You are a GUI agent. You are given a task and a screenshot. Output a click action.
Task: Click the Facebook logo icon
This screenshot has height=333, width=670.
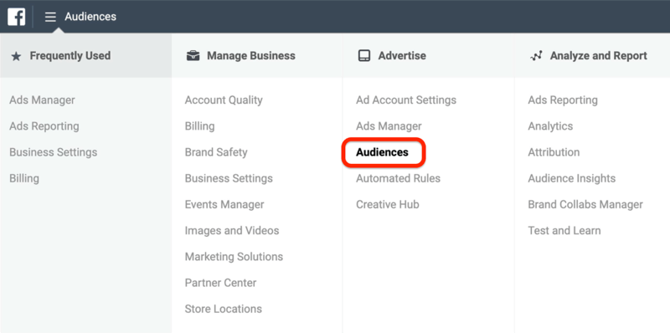[17, 17]
